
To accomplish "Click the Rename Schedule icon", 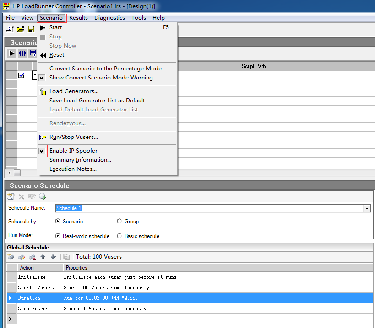I will click(x=32, y=196).
